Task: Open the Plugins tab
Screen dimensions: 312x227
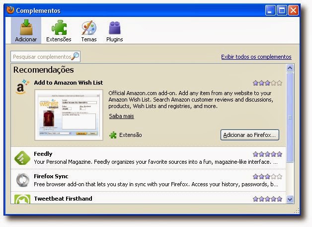Action: (x=115, y=30)
